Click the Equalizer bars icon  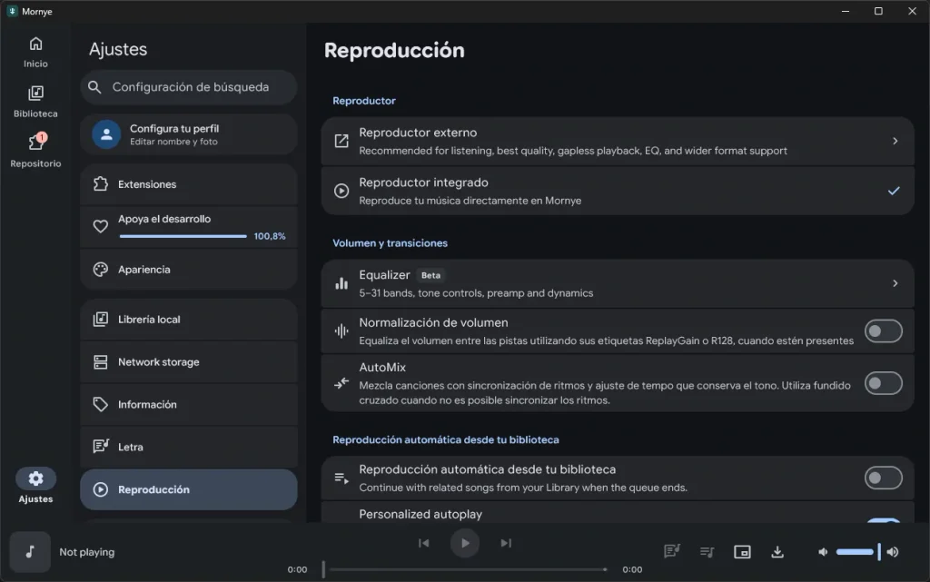(x=341, y=283)
